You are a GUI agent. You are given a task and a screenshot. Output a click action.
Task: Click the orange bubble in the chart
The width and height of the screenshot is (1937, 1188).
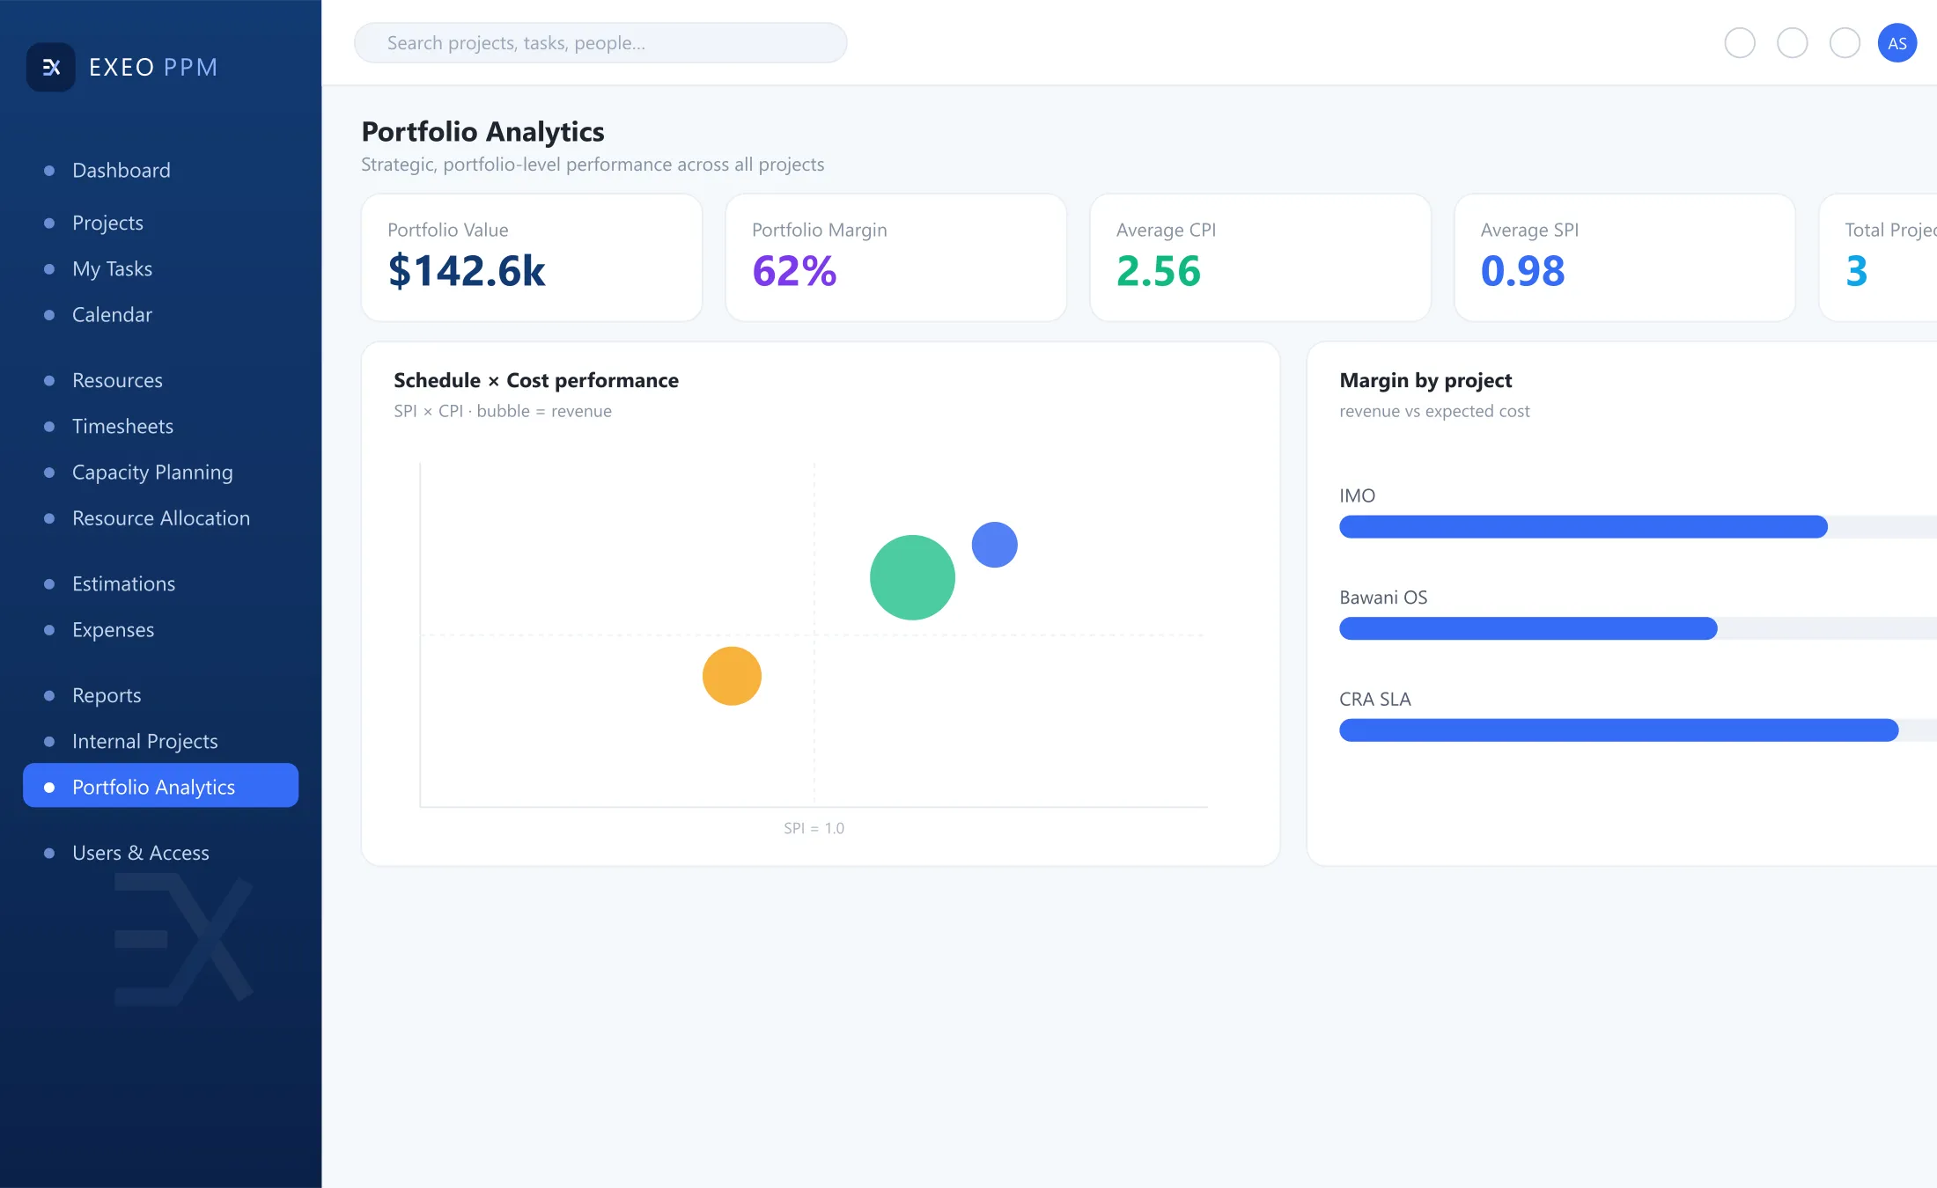[x=732, y=676]
